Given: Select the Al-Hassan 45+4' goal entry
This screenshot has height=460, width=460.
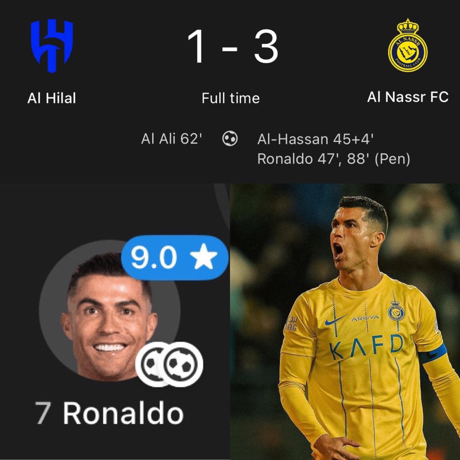Looking at the screenshot, I should 315,139.
